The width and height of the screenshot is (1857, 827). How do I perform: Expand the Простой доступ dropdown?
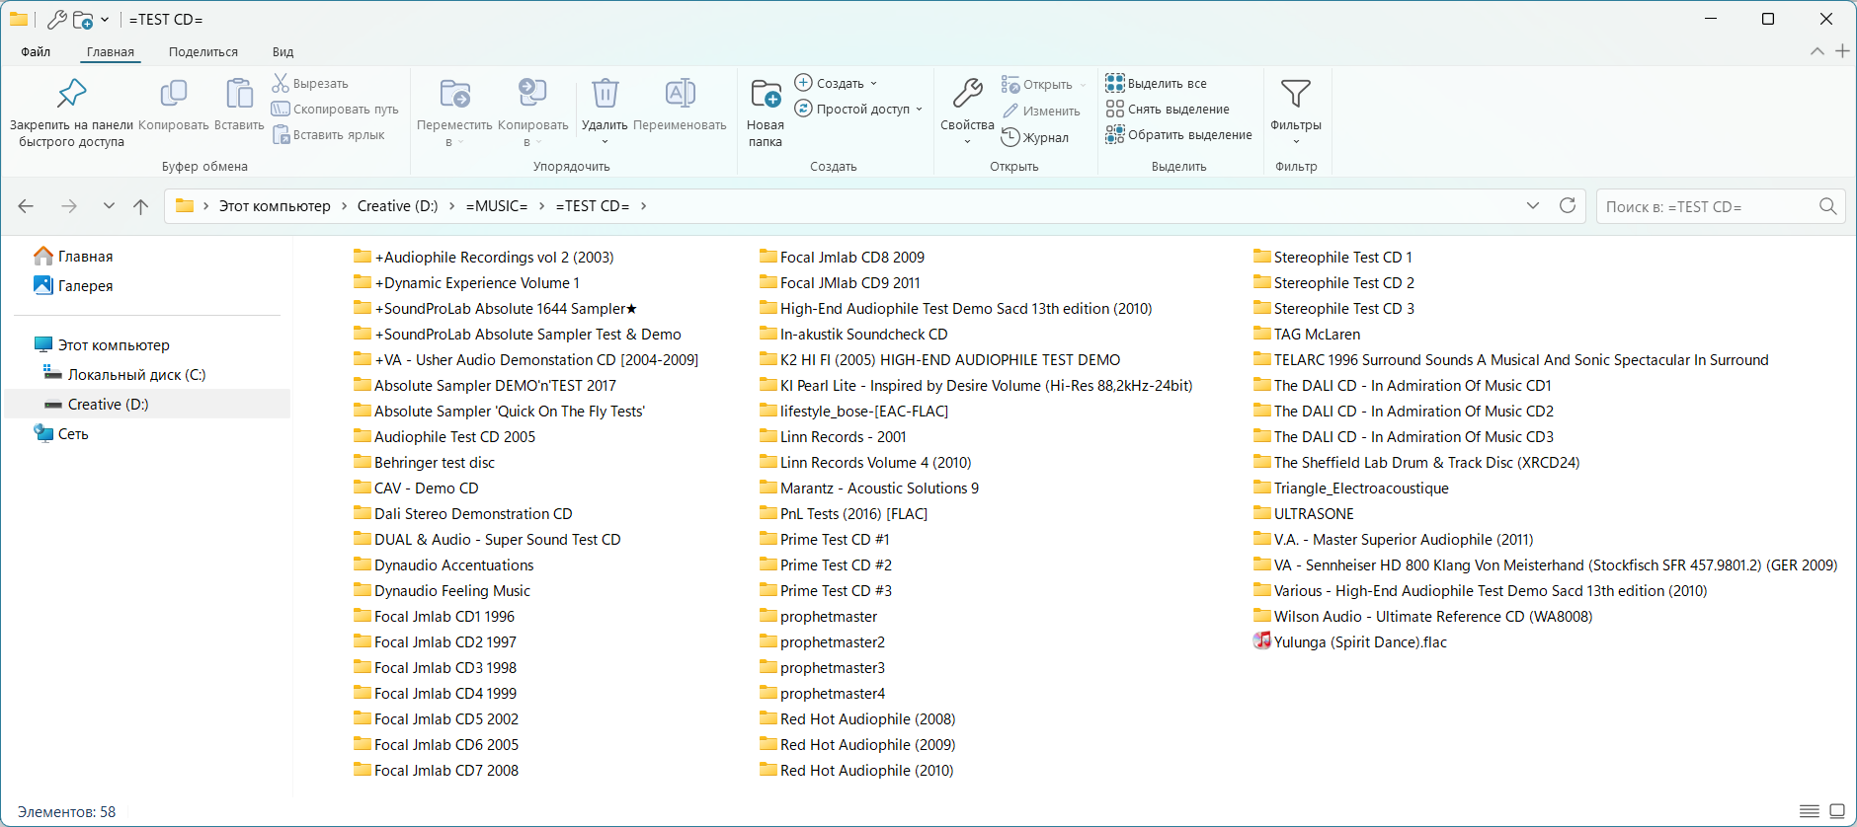(920, 110)
